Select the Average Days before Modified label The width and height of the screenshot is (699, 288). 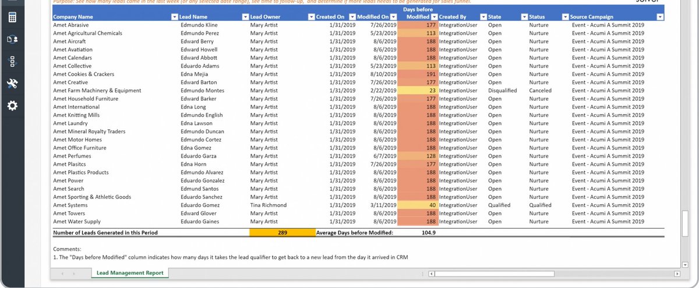point(355,233)
